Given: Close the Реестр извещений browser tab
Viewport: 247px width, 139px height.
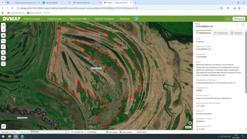Looking at the screenshot, I should point(100,3).
